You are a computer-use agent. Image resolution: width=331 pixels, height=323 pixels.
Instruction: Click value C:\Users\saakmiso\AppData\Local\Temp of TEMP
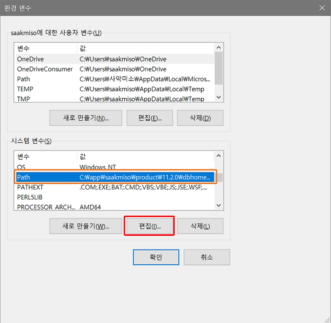(x=142, y=89)
